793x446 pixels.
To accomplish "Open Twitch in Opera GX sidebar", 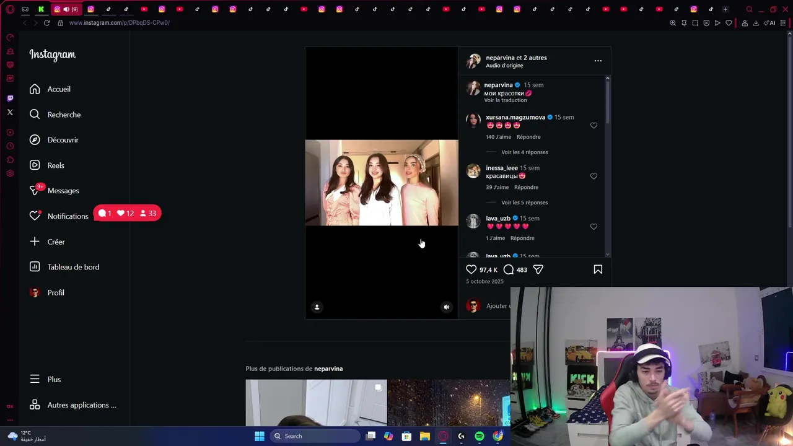I will pyautogui.click(x=10, y=98).
